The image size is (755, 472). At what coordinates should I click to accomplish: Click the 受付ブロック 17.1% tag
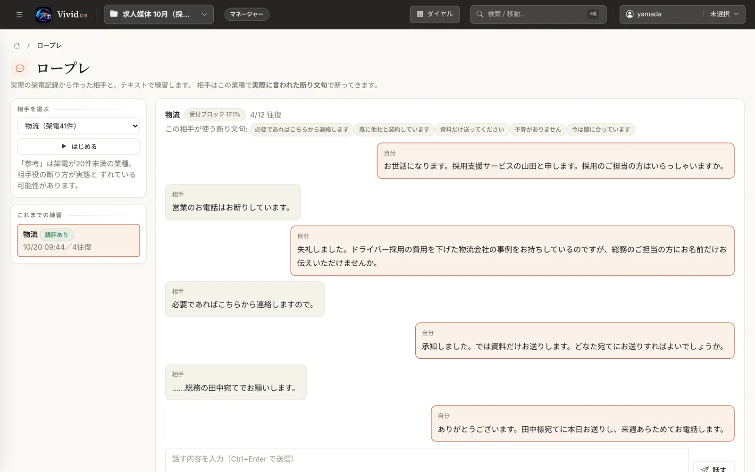(215, 114)
